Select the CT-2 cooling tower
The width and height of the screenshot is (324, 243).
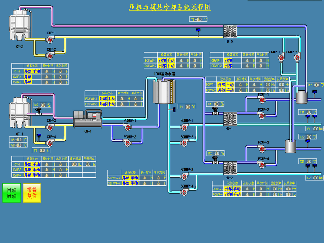(x=19, y=25)
